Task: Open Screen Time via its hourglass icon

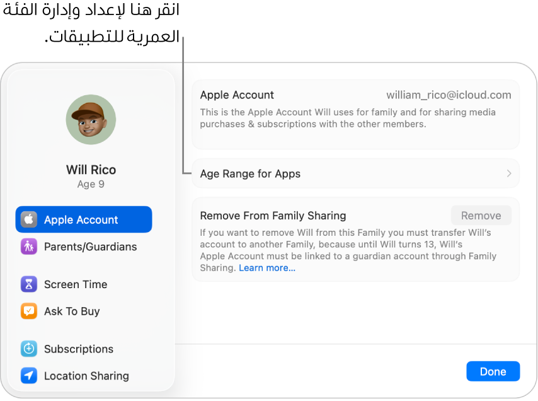Action: point(28,284)
